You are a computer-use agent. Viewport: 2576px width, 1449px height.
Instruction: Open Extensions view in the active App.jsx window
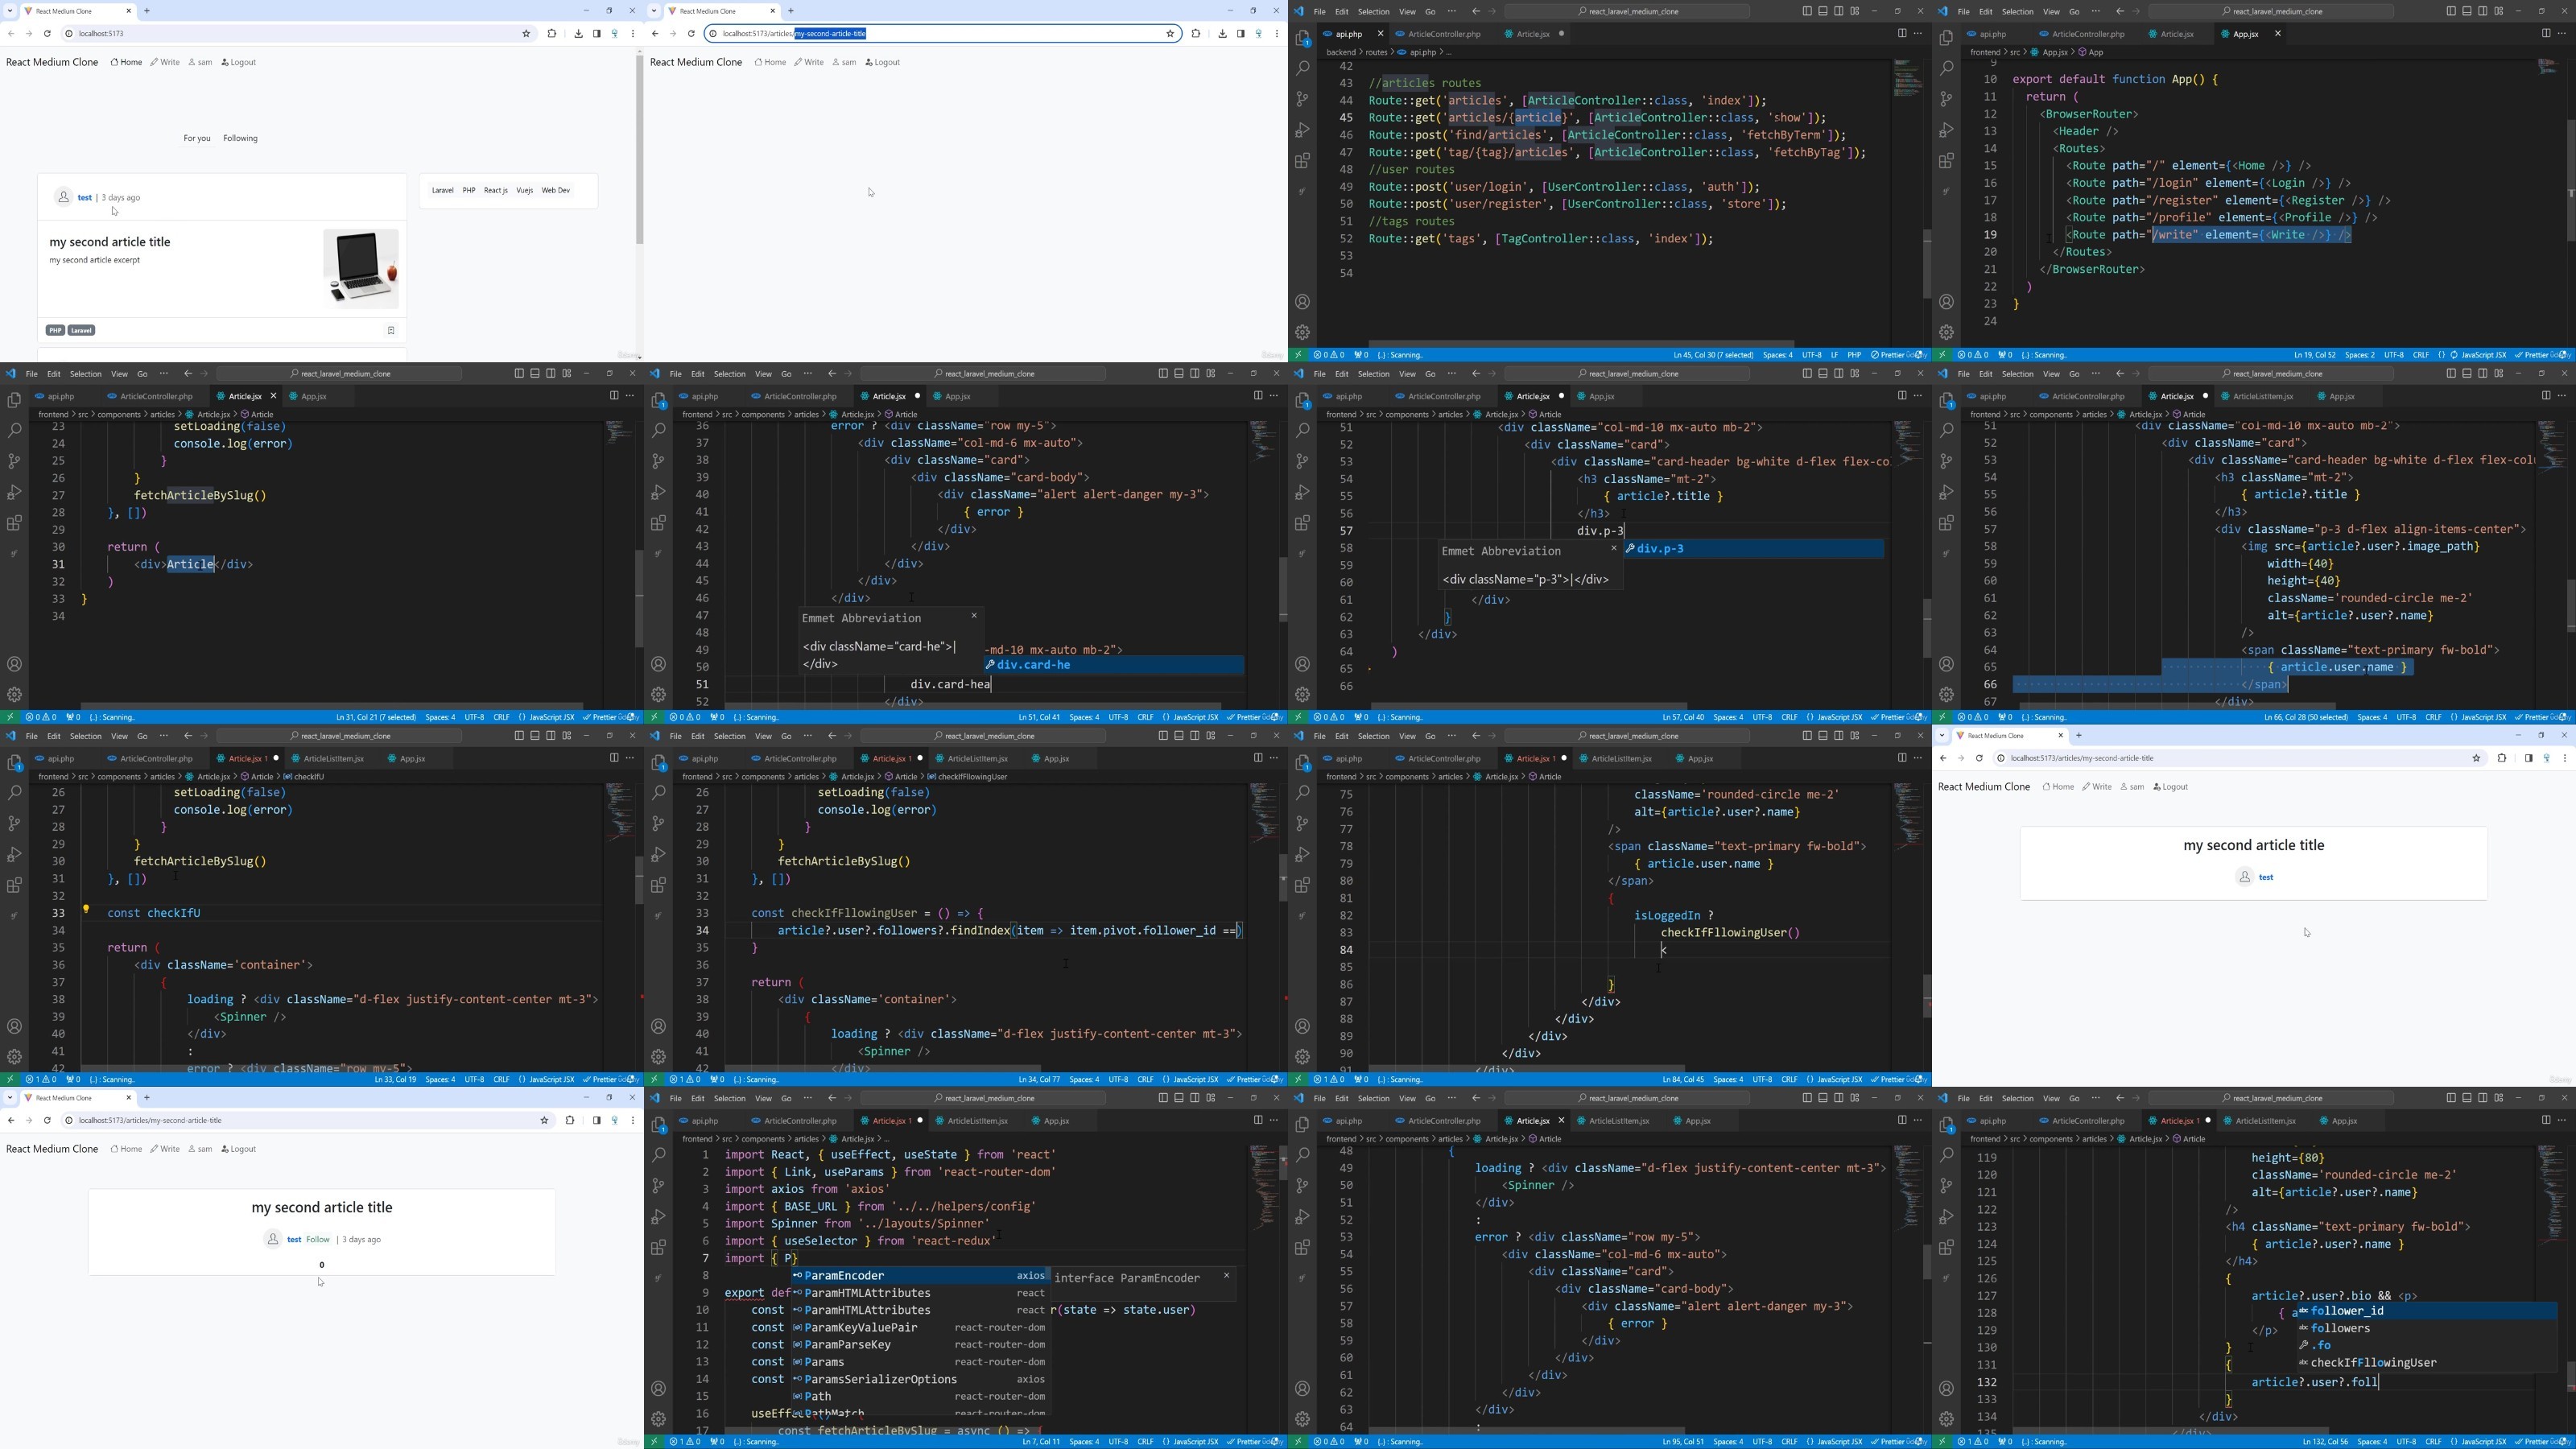coord(1946,161)
